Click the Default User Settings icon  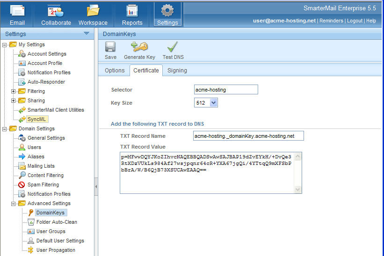click(x=31, y=241)
